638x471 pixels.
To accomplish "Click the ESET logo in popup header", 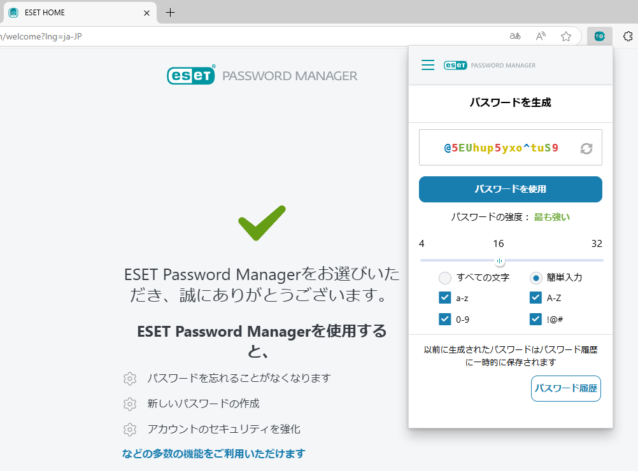I will [x=455, y=65].
